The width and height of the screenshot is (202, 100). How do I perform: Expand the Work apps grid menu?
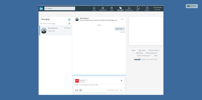tap(147, 9)
